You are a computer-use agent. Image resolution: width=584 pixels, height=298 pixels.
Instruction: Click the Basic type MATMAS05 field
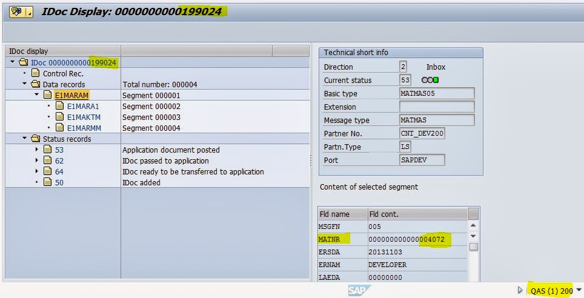click(x=436, y=93)
